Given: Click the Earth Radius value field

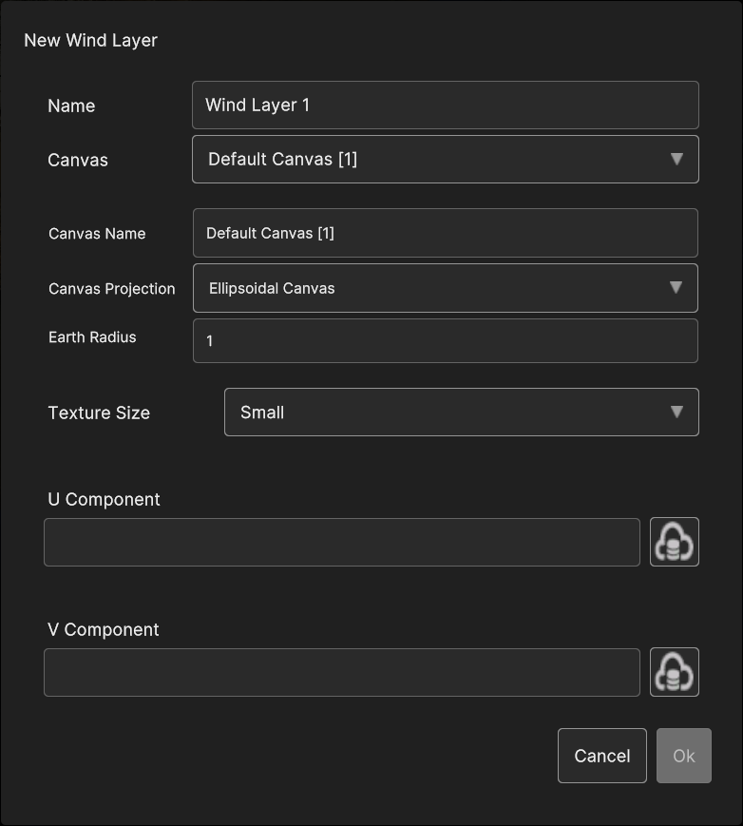Looking at the screenshot, I should tap(446, 341).
